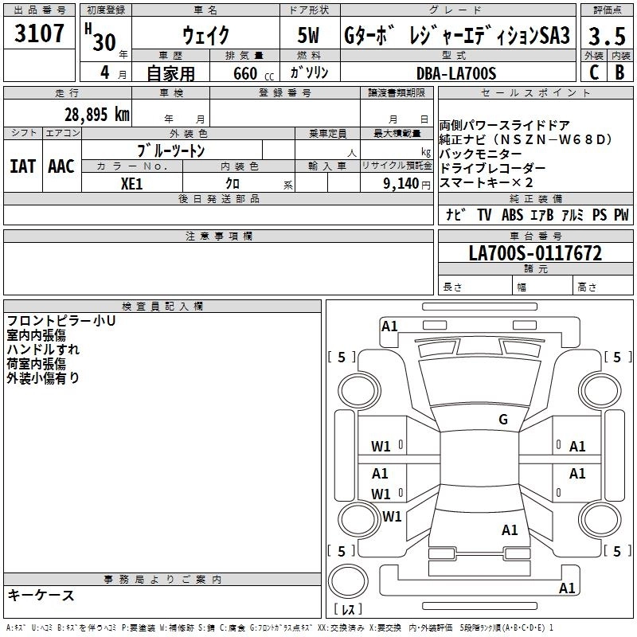The height and width of the screenshot is (637, 637).
Task: Select the interior color クロ
Action: click(x=233, y=184)
